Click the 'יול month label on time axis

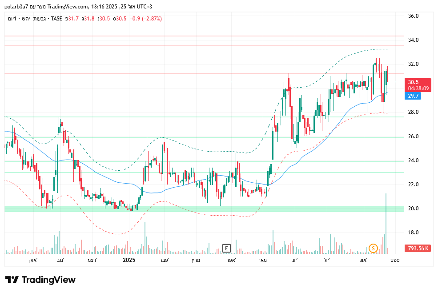tap(327, 260)
